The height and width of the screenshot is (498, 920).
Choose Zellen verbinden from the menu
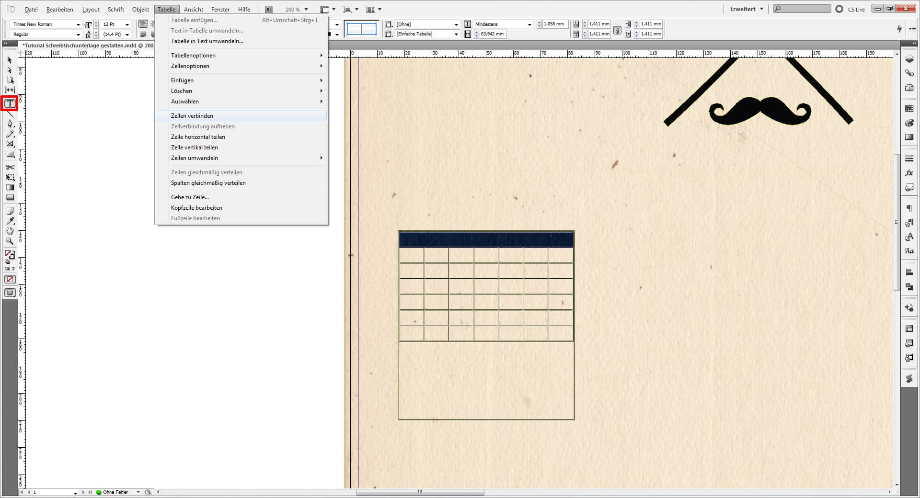[192, 116]
